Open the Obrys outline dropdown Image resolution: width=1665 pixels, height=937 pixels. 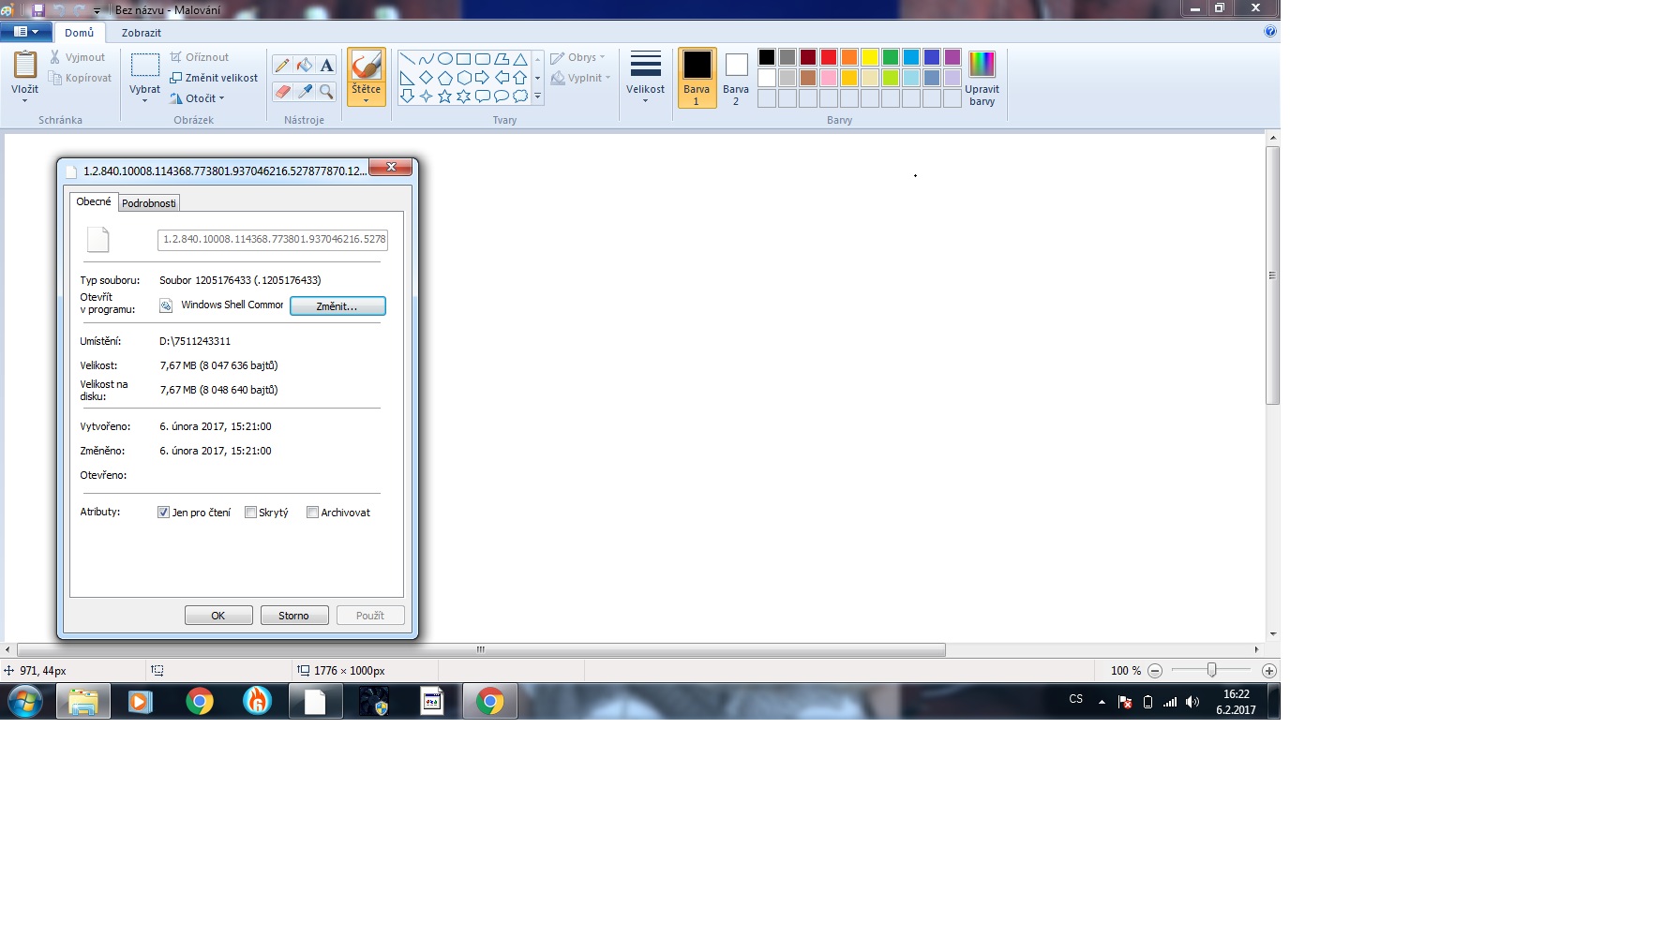pos(578,57)
